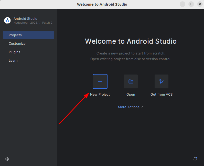
Task: Open the Plugins tab
Action: point(28,52)
